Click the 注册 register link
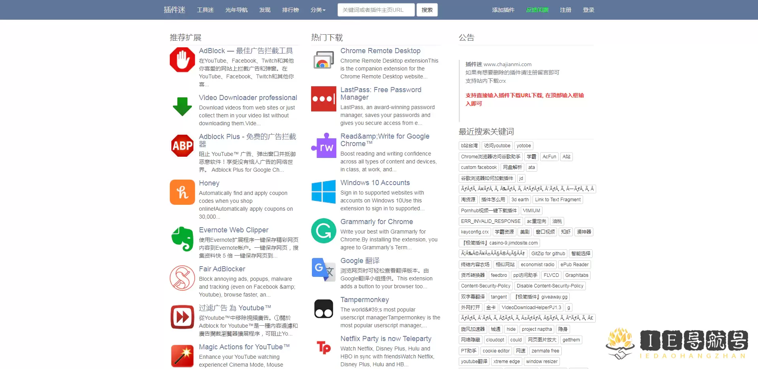This screenshot has width=758, height=369. (566, 10)
